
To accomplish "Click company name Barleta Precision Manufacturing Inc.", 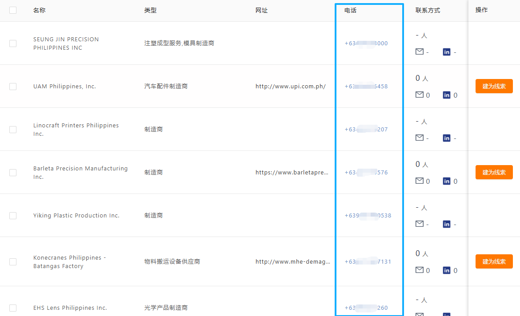I will tap(80, 173).
